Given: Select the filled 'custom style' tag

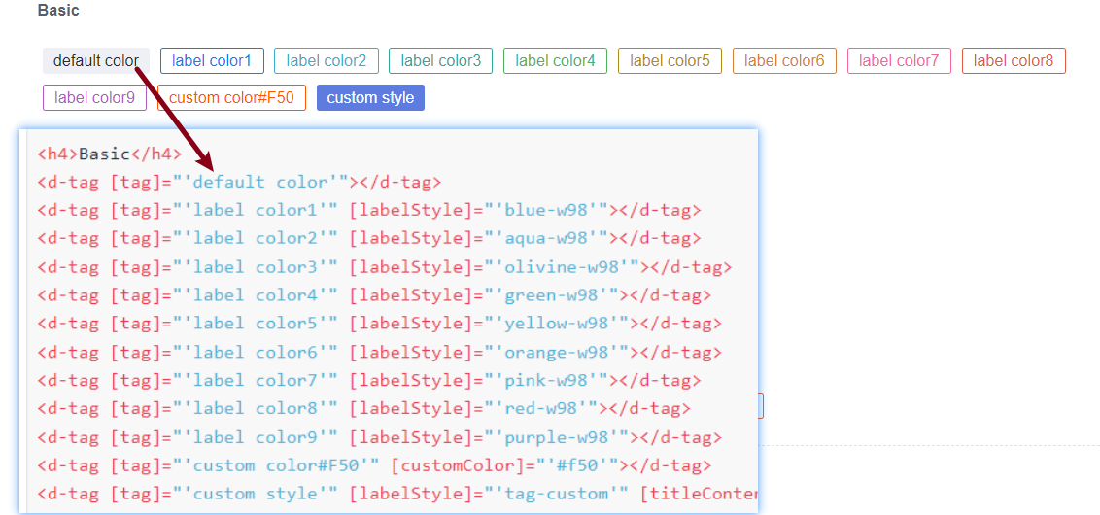Looking at the screenshot, I should (x=370, y=98).
